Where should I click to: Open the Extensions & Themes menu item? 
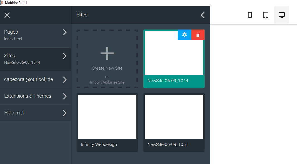click(x=28, y=96)
